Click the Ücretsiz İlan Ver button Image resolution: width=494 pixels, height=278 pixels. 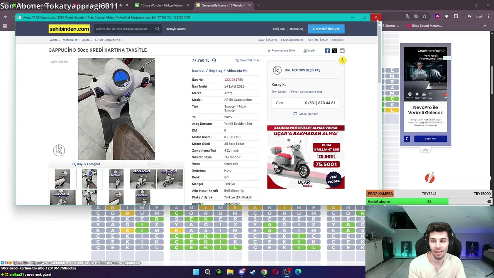(x=326, y=29)
